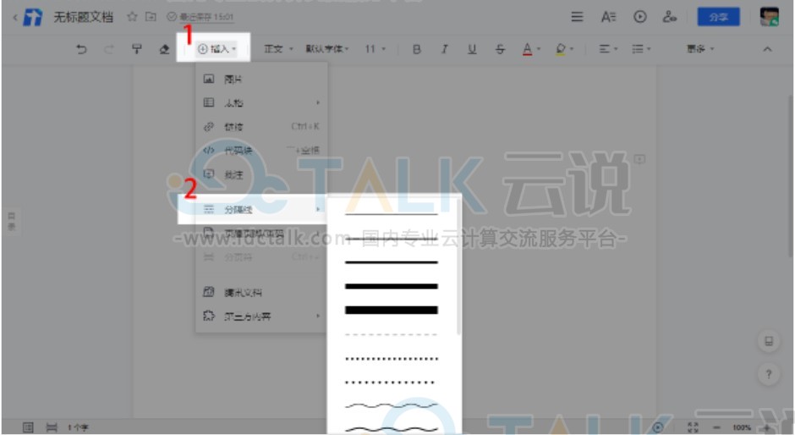Viewport: 795px width, 435px height.
Task: Open the text alignment dropdown
Action: pos(608,49)
